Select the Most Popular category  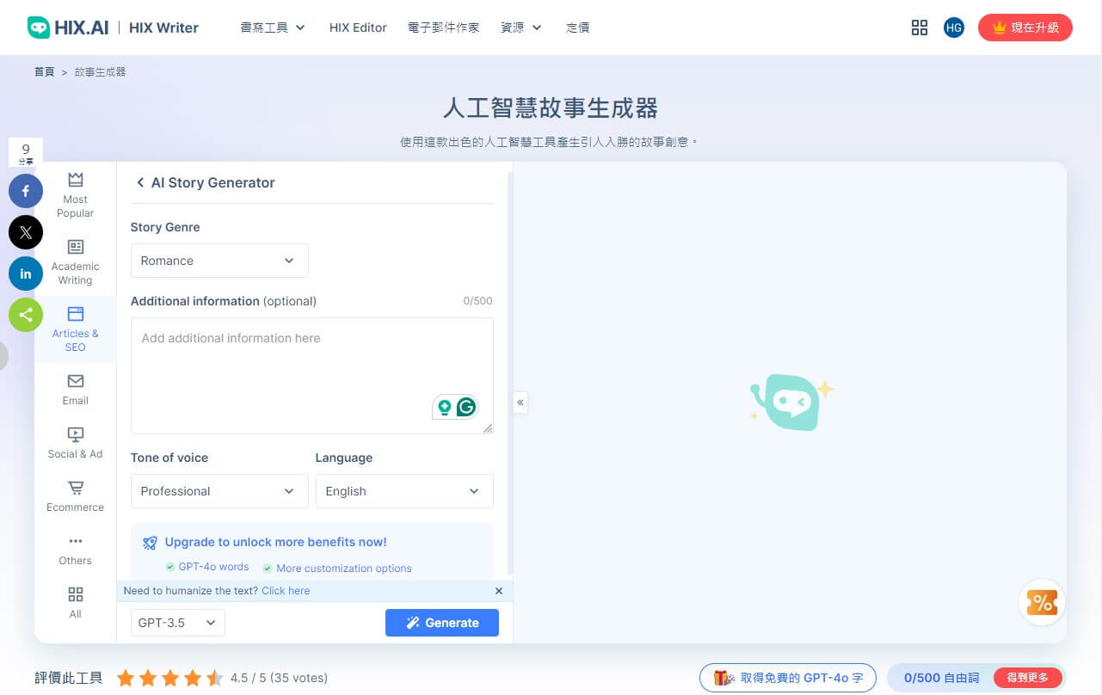[x=76, y=195]
